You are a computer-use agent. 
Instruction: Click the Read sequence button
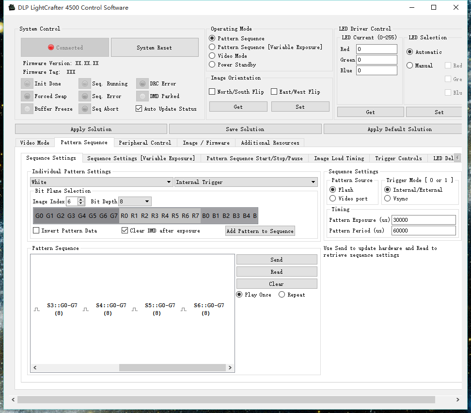coord(277,272)
